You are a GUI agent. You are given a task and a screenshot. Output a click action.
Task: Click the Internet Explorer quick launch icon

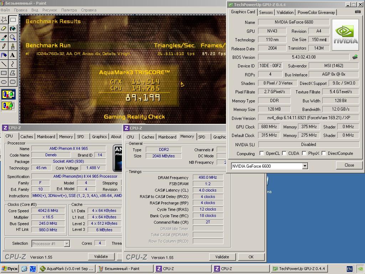point(24,269)
